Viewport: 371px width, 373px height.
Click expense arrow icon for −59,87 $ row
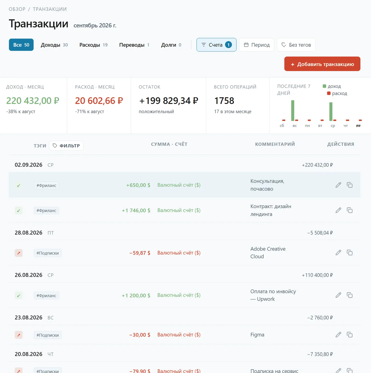point(19,253)
